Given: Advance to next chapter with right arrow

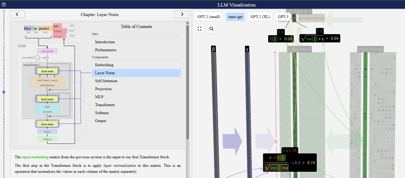Looking at the screenshot, I should [182, 14].
